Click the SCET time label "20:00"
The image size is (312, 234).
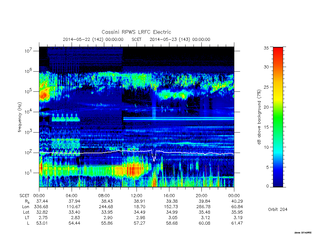tap(202, 196)
